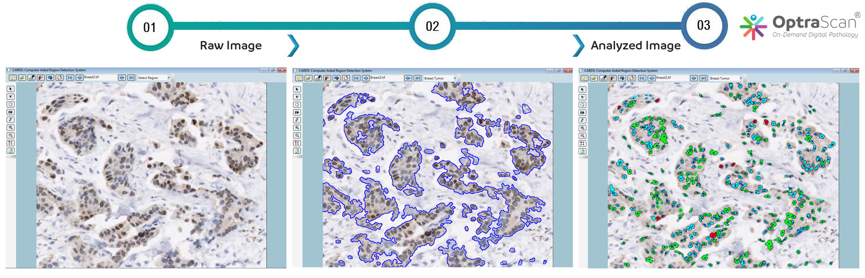Click the speech bubble icon in blue-outline window
This screenshot has height=278, width=865.
pos(336,78)
